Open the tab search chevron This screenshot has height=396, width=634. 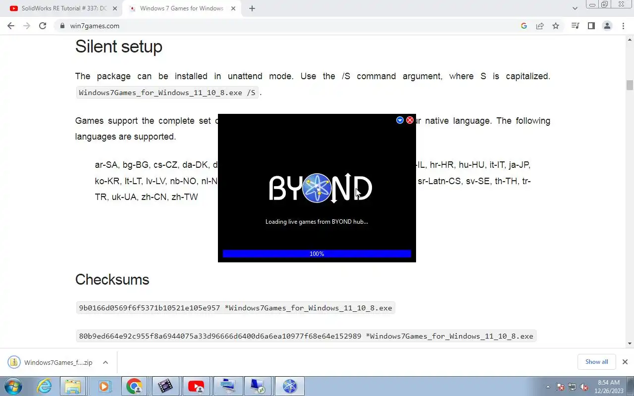coord(575,8)
